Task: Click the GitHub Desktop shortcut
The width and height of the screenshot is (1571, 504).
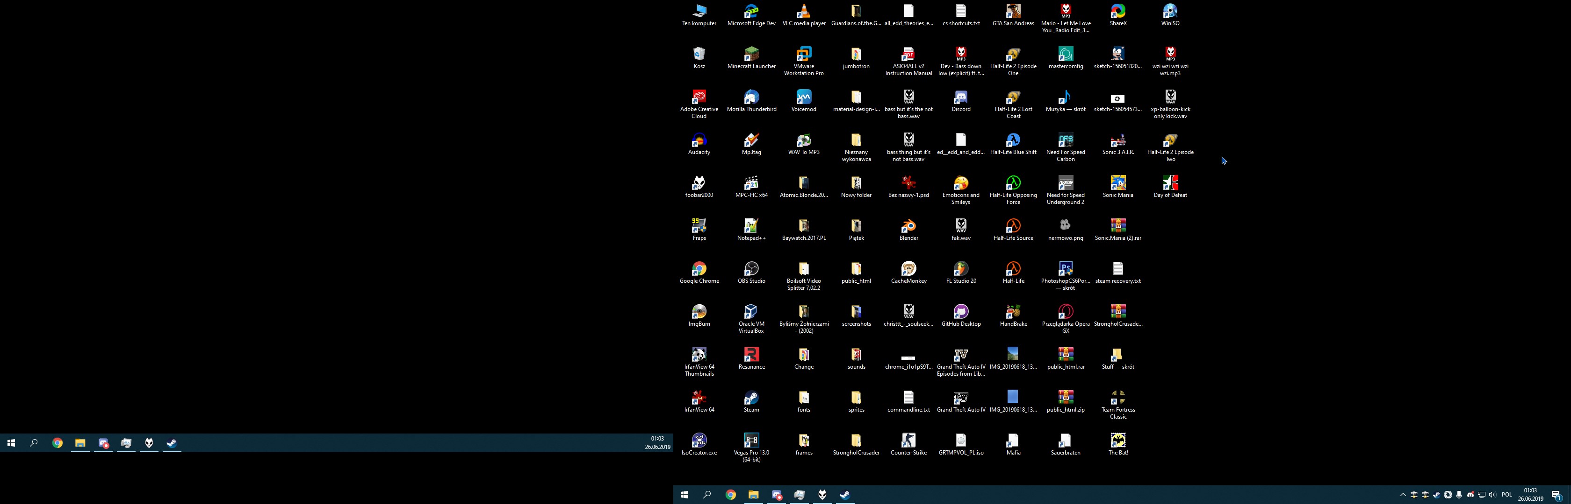Action: click(961, 316)
